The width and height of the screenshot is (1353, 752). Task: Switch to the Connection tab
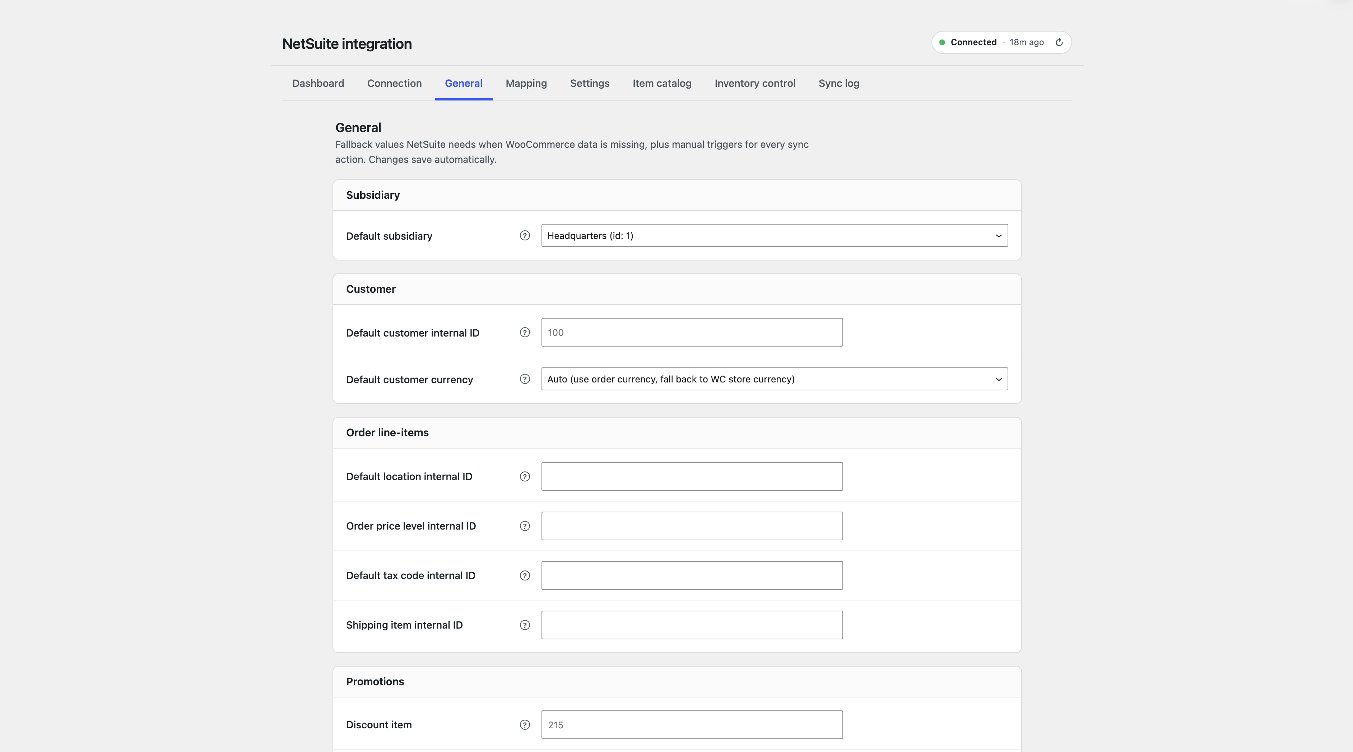click(394, 84)
